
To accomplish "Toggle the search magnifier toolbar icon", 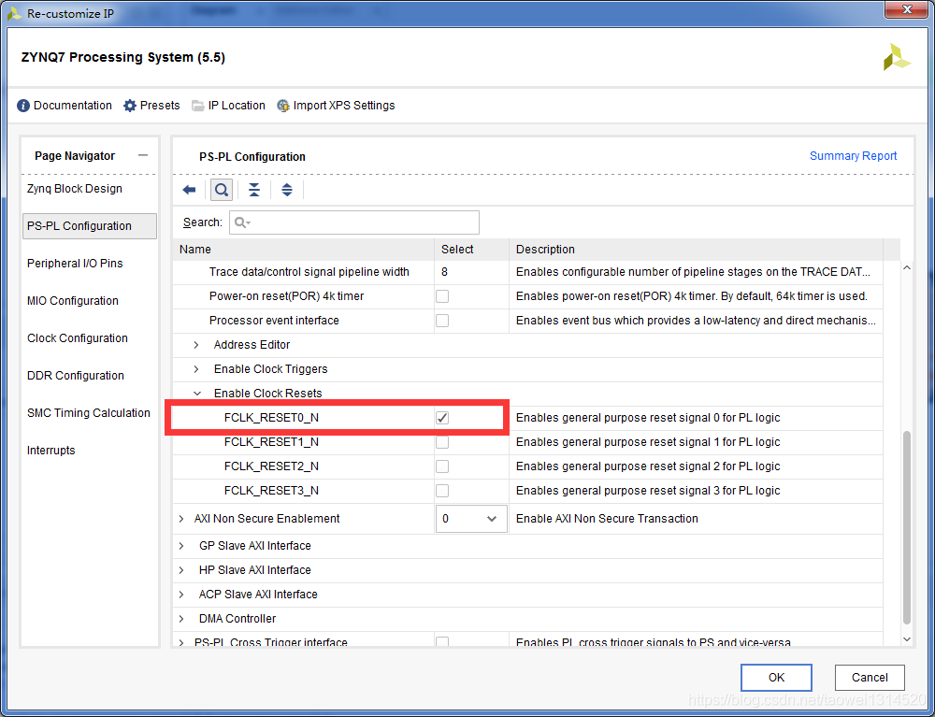I will tap(222, 190).
